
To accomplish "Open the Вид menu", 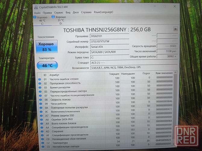I will tap(68, 13).
